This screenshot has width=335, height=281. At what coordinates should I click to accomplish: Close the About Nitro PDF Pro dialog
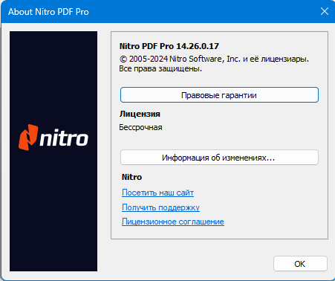(325, 11)
